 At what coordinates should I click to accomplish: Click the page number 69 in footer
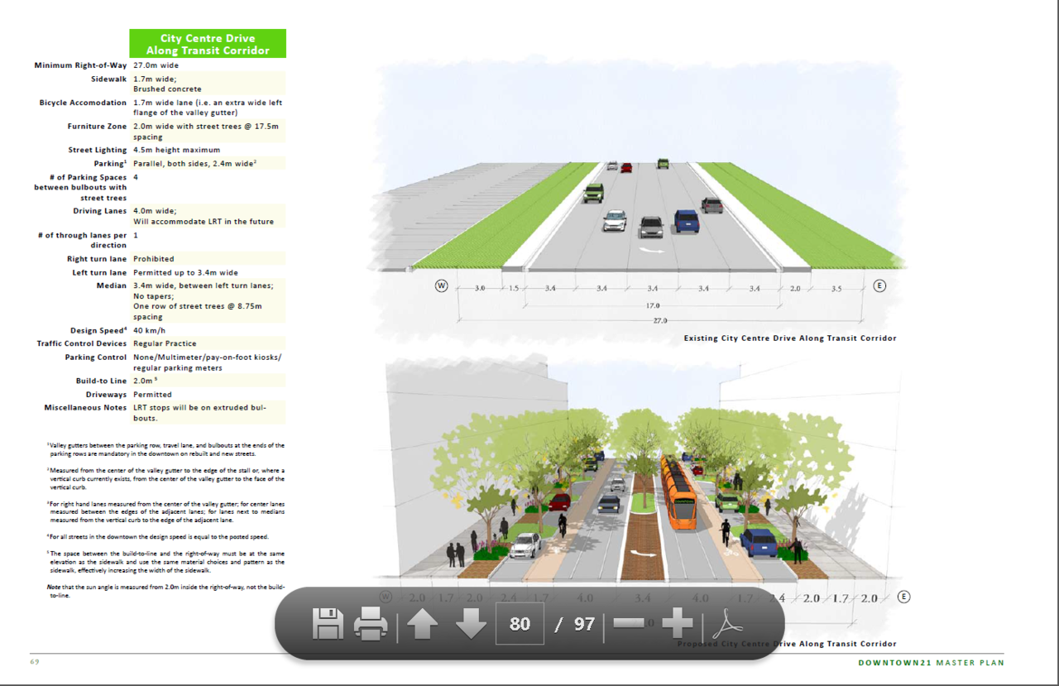point(35,662)
